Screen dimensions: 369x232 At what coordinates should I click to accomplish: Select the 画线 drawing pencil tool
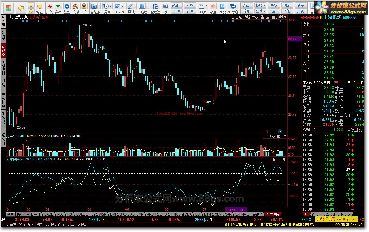click(x=130, y=6)
